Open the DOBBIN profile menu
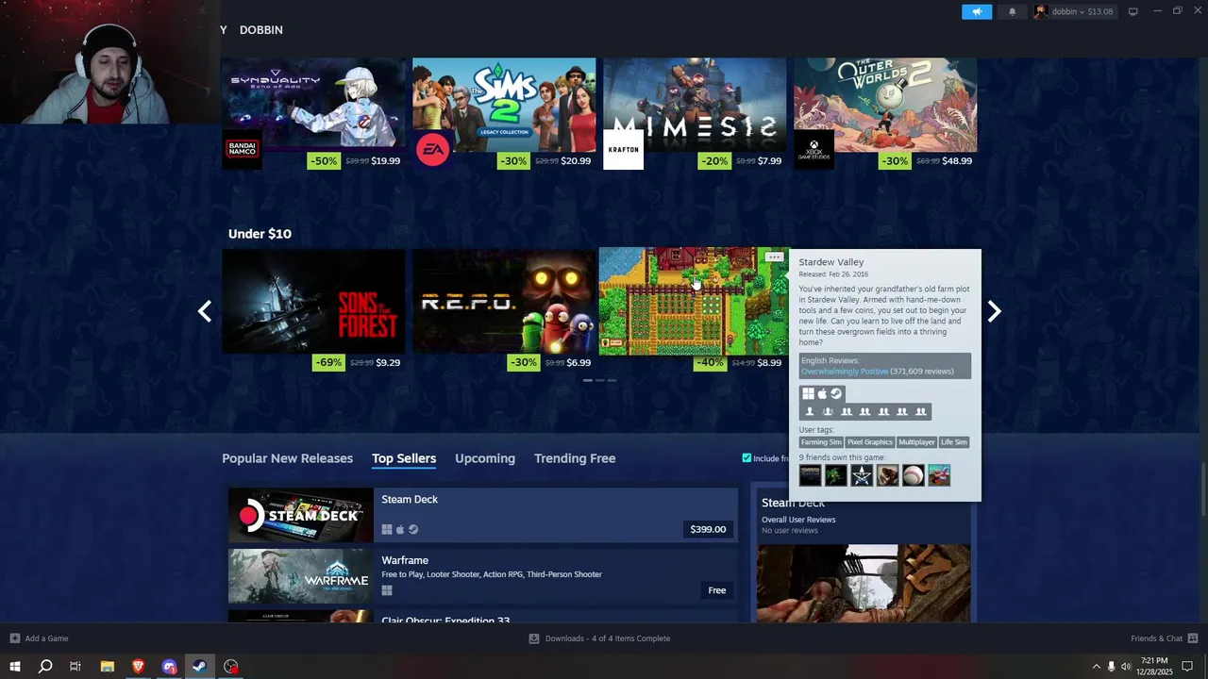The height and width of the screenshot is (679, 1208). pos(260,30)
